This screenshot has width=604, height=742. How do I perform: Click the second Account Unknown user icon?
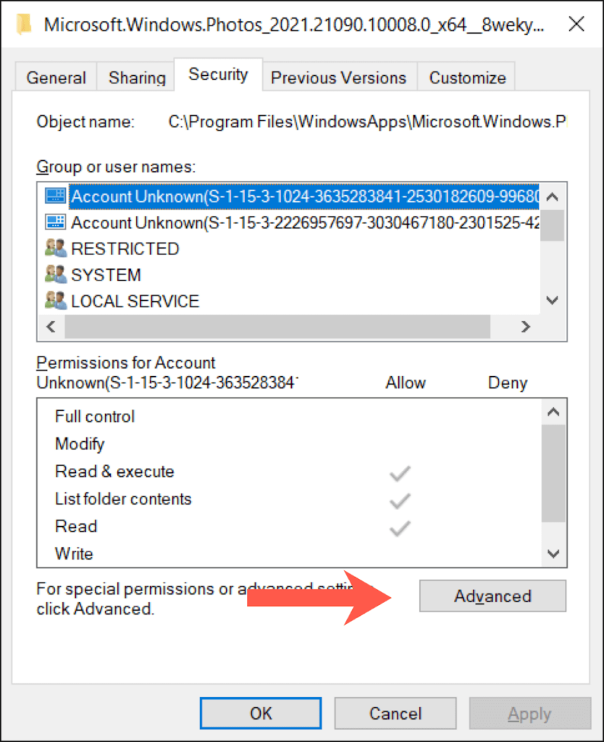pyautogui.click(x=55, y=222)
